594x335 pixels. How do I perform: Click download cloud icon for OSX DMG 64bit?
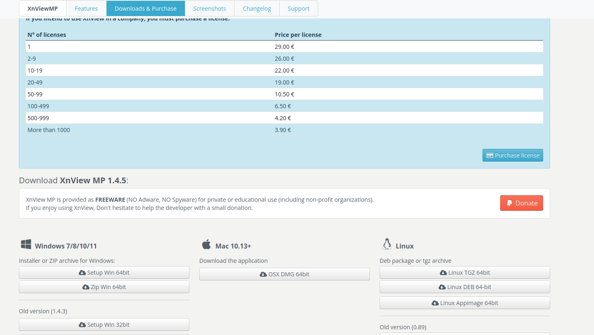pyautogui.click(x=263, y=274)
